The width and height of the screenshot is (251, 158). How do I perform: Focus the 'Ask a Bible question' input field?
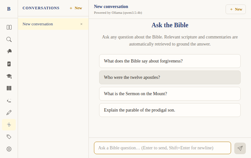162,148
